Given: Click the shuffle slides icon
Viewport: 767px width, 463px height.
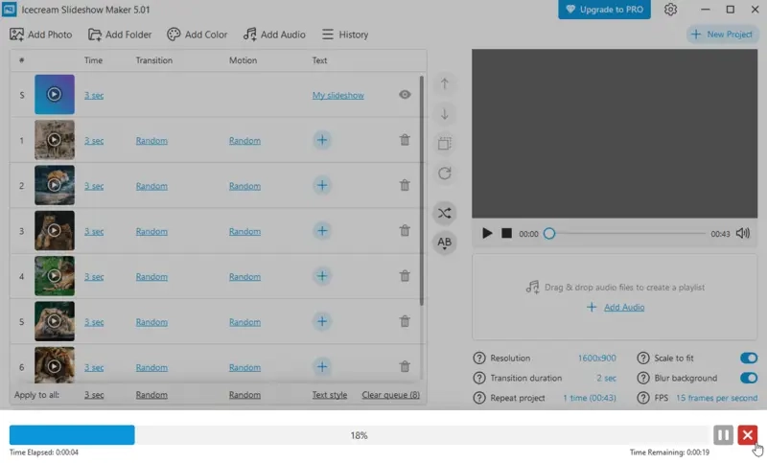Looking at the screenshot, I should coord(444,213).
